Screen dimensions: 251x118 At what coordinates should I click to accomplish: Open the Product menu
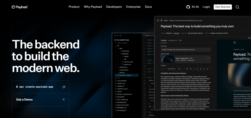74,7
